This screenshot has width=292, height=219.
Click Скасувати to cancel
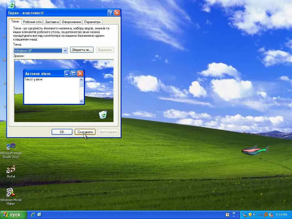[85, 132]
